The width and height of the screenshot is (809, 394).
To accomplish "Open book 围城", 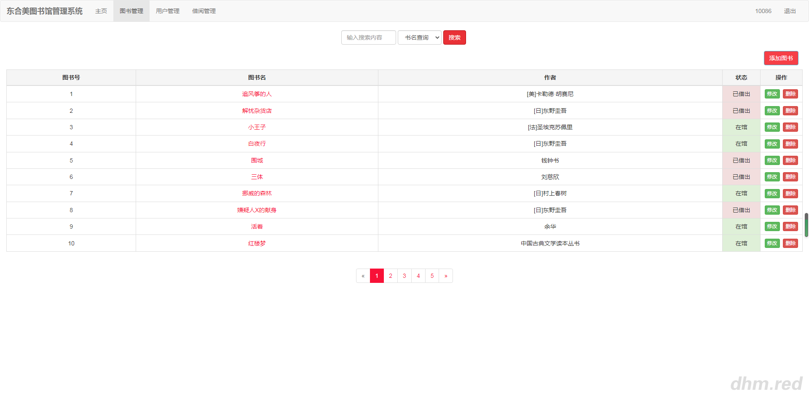I will [x=257, y=160].
